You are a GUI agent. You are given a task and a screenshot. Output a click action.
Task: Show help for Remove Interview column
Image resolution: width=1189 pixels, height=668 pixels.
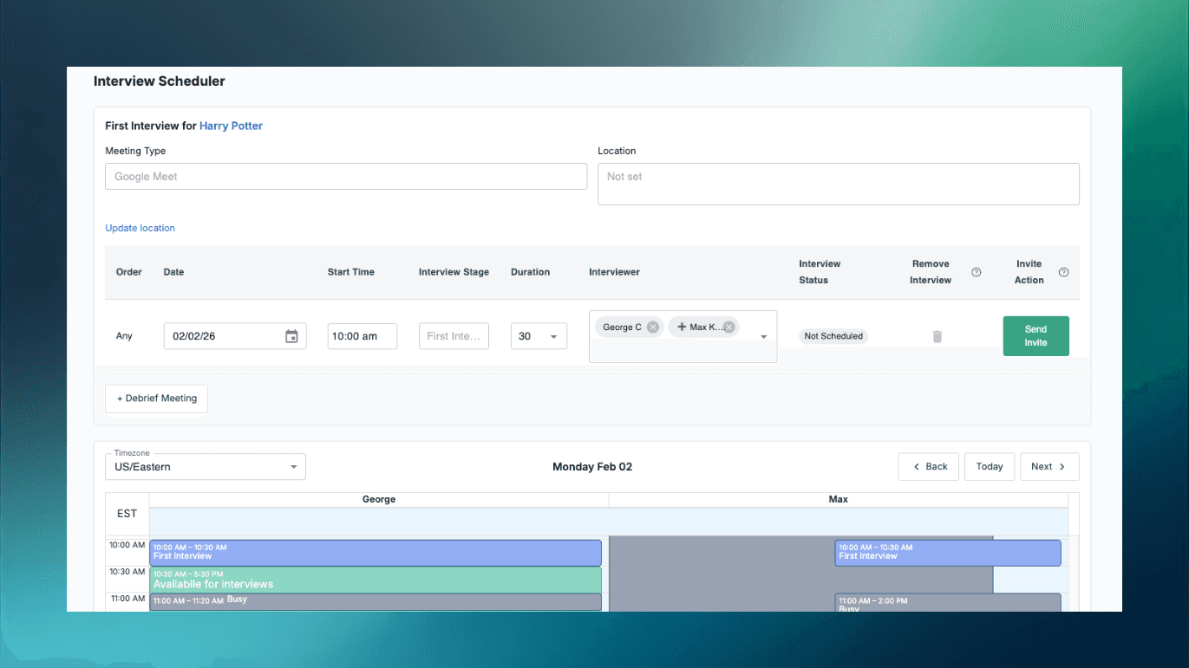(x=976, y=272)
